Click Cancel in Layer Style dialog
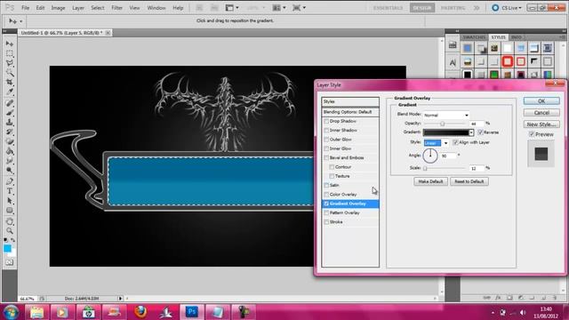569x320 pixels. tap(541, 113)
